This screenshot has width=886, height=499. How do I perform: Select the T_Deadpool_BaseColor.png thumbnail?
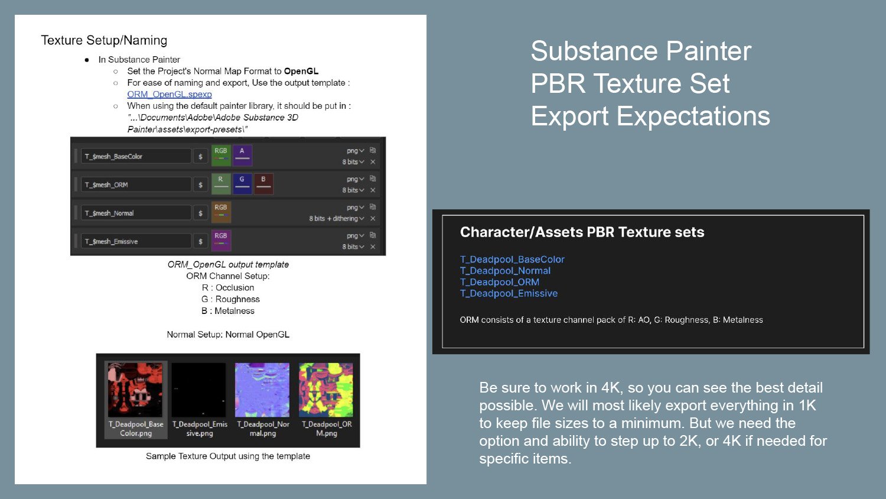click(135, 390)
